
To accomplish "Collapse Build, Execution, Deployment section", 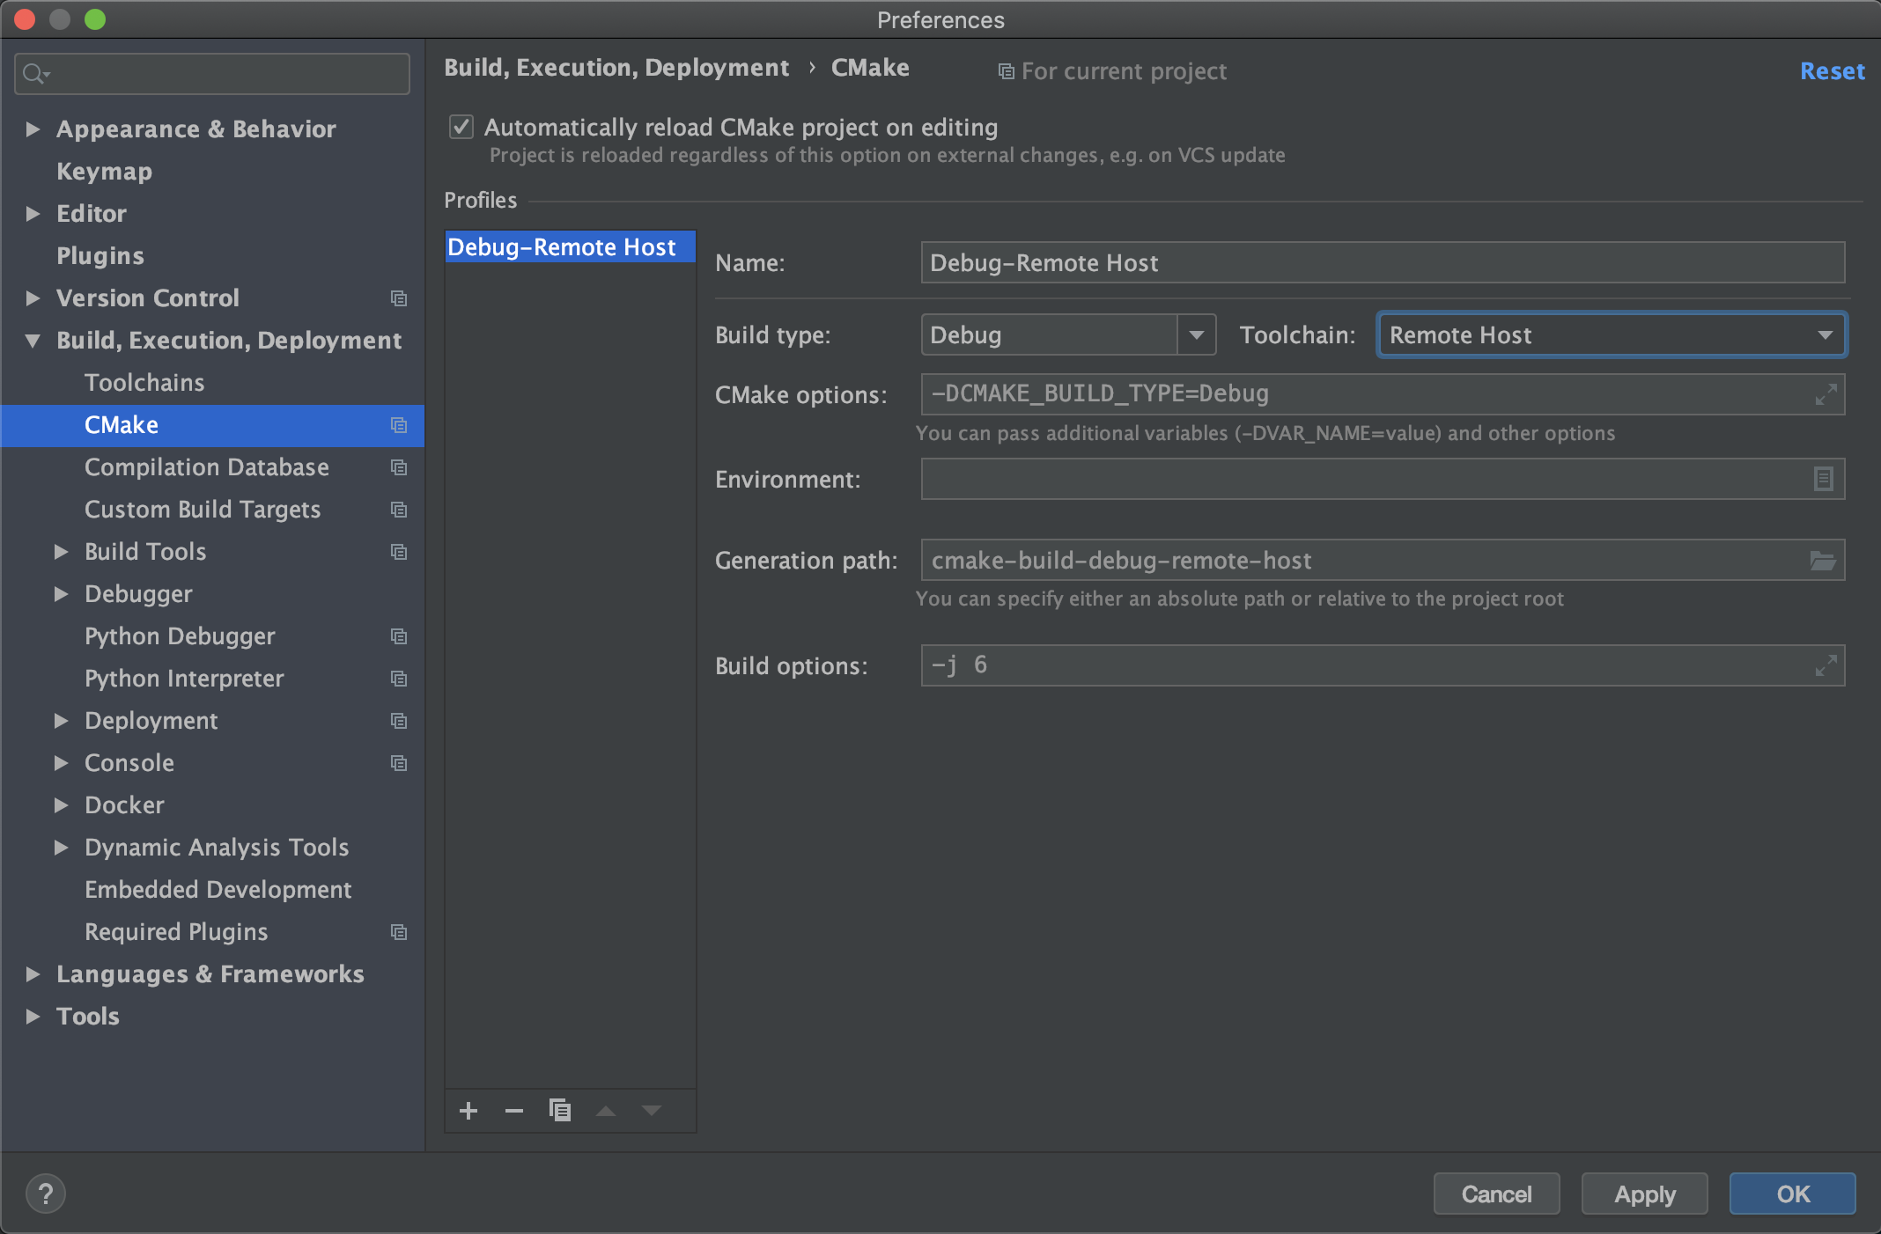I will coord(33,341).
